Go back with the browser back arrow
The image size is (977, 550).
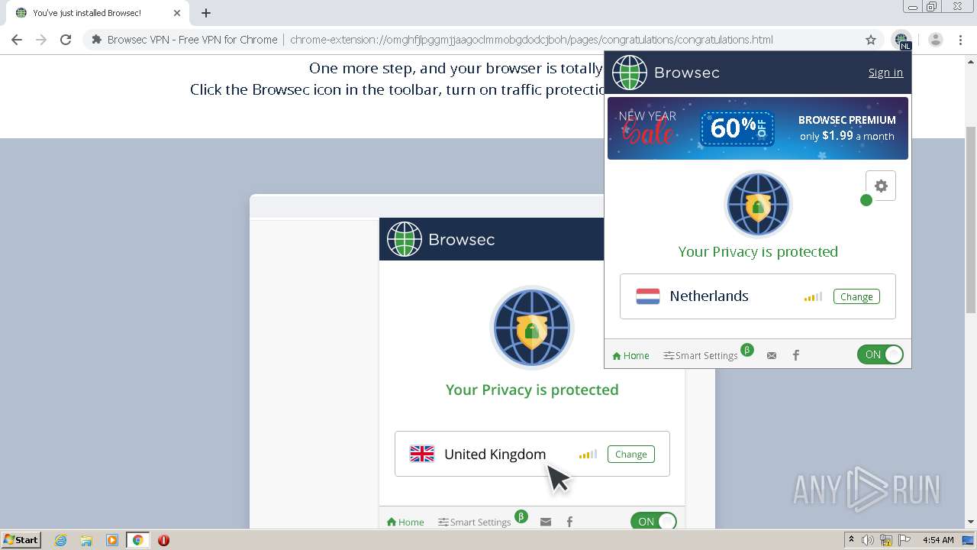[x=17, y=40]
